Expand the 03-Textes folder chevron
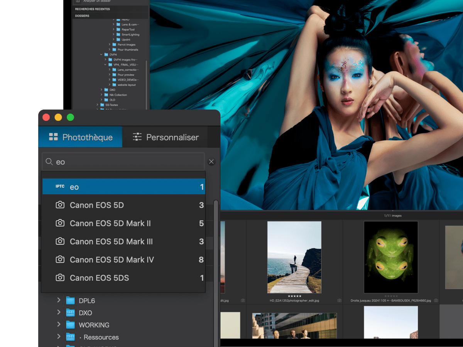463x347 pixels. 98,105
